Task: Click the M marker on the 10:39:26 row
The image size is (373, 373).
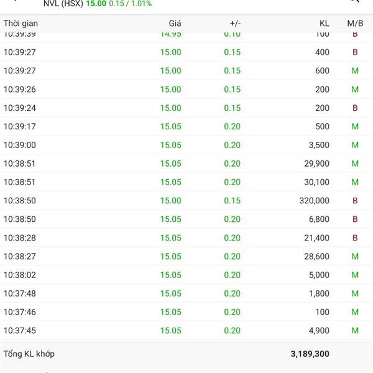Action: [x=355, y=90]
